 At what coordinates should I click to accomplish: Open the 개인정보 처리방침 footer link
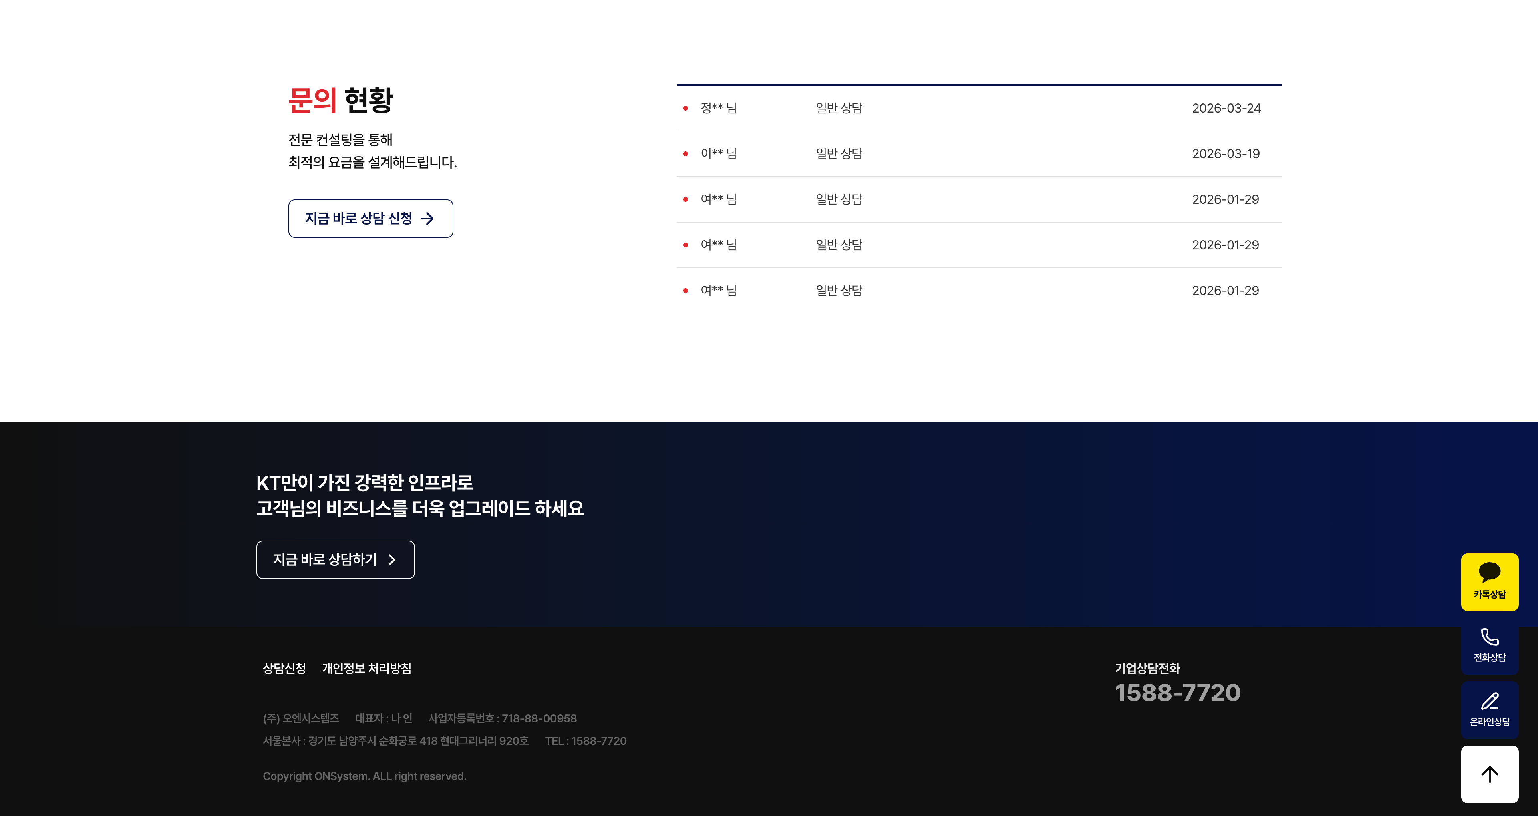pos(366,668)
